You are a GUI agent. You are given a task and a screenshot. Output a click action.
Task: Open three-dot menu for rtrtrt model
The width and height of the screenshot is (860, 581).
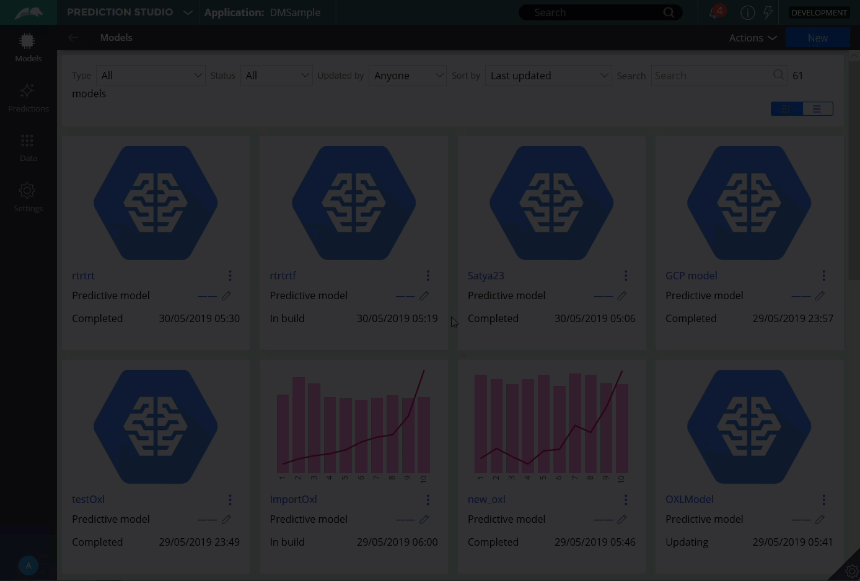pyautogui.click(x=230, y=276)
